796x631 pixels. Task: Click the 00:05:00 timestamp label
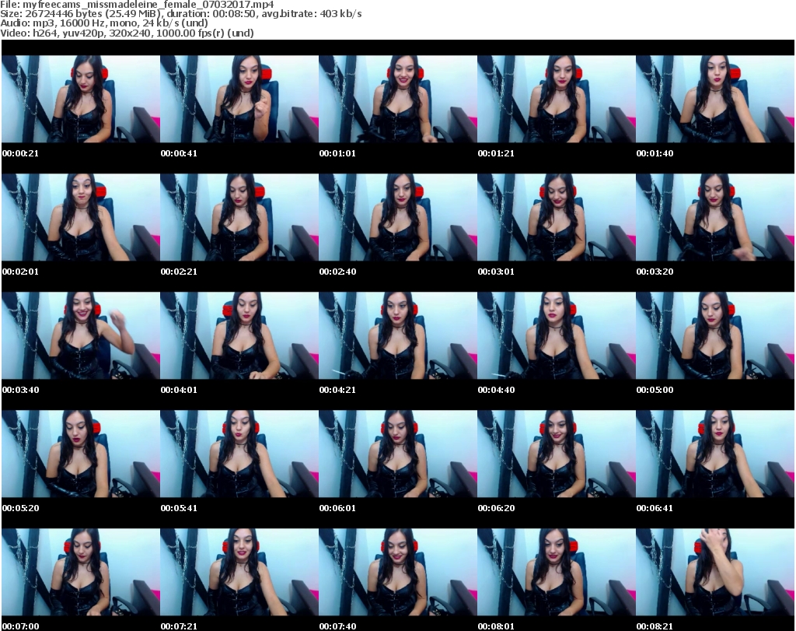[655, 390]
